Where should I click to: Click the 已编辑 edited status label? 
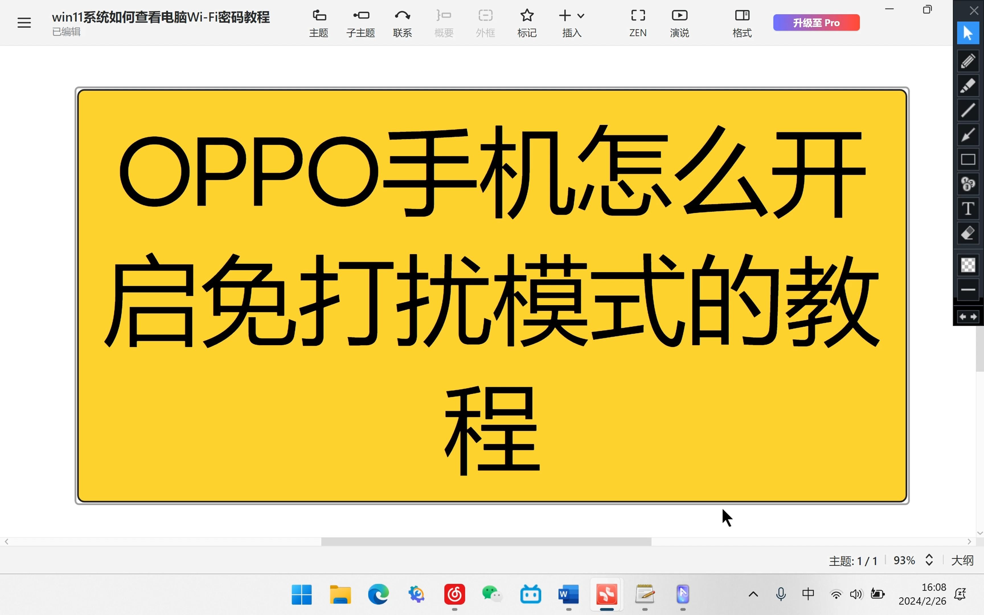click(66, 32)
